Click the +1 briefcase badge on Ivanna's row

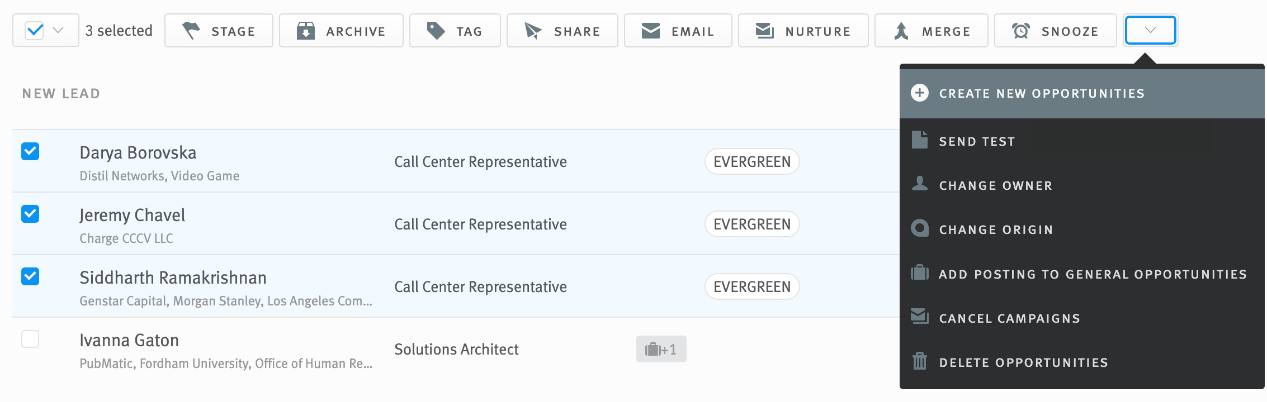[x=661, y=349]
